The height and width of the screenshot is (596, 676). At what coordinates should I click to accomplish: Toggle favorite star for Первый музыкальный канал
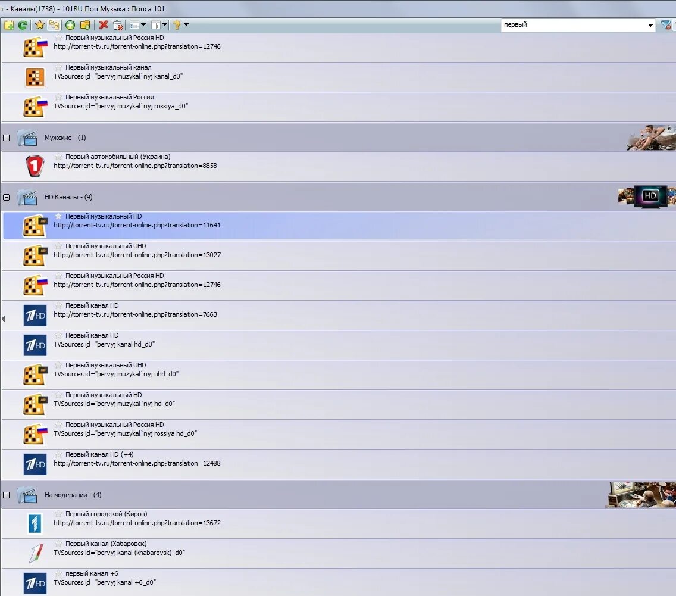pyautogui.click(x=58, y=67)
